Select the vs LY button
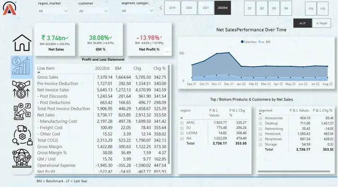This screenshot has height=187, width=338. point(303,23)
